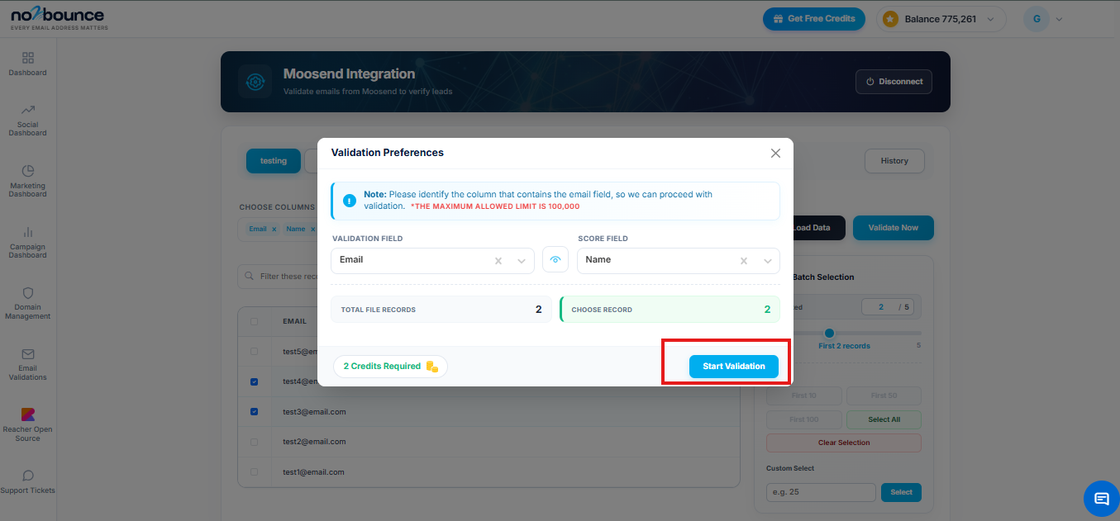This screenshot has width=1120, height=521.
Task: Expand the user account menu chevron
Action: click(1059, 19)
